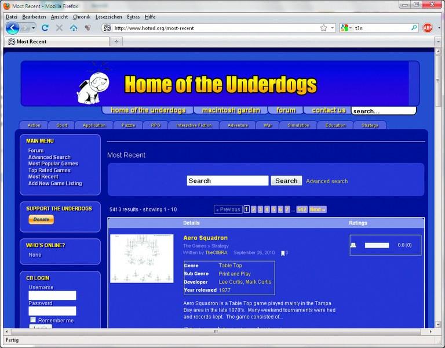Reload the page with the refresh icon

click(x=45, y=28)
